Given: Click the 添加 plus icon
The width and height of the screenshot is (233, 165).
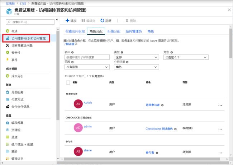Looking at the screenshot, I should tap(67, 20).
